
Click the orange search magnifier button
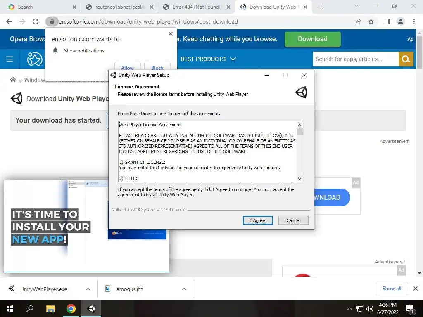click(x=406, y=59)
